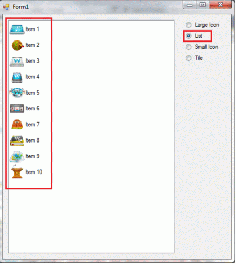236x264 pixels.
Task: Maximize the Form1 window
Action: [x=202, y=5]
